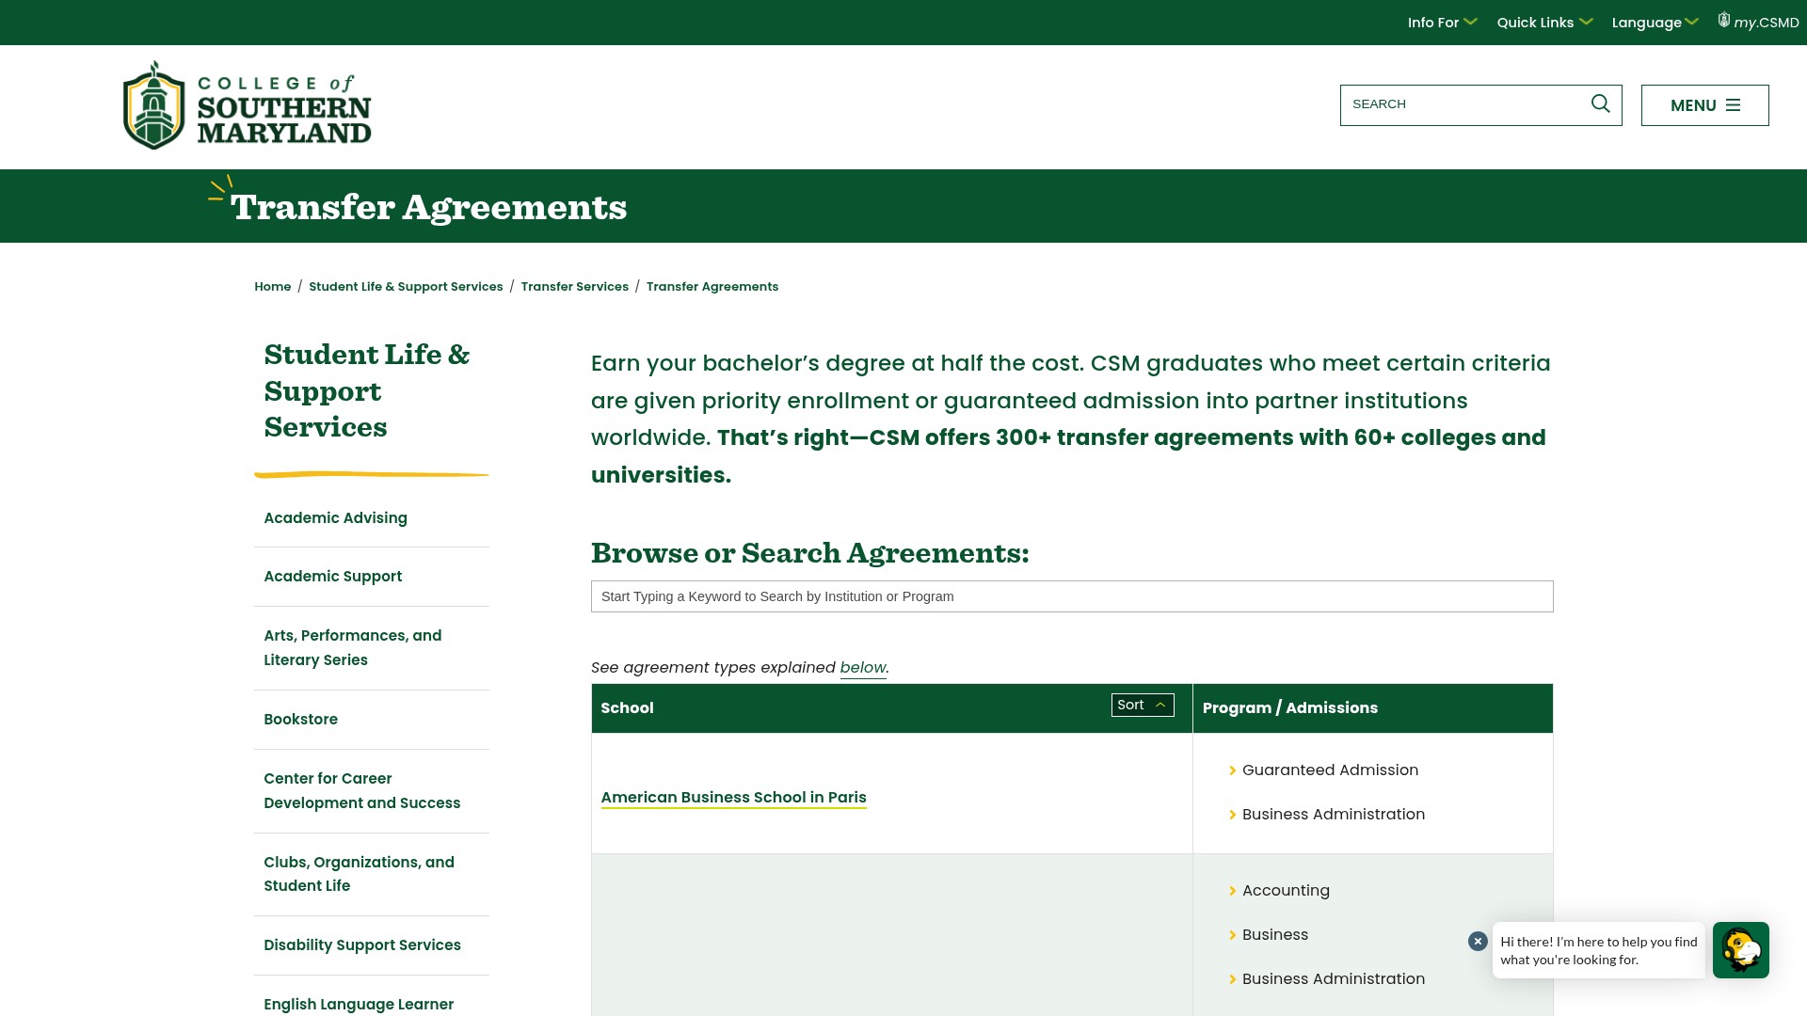Select Business Administration under American Business School
The image size is (1807, 1016).
click(x=1333, y=814)
